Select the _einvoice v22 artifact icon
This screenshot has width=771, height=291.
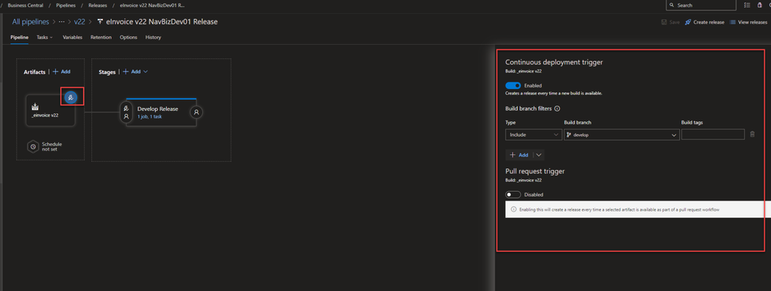tap(35, 107)
